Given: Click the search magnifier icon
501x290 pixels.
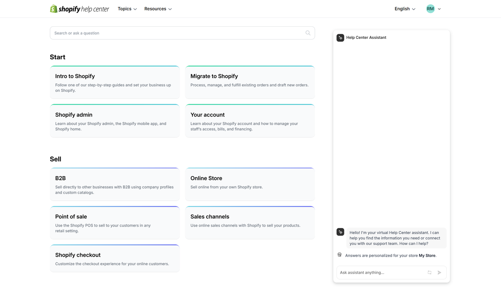Looking at the screenshot, I should [308, 33].
